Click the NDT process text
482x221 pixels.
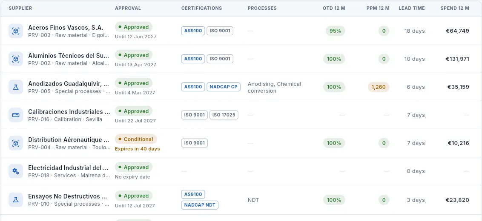pyautogui.click(x=253, y=200)
